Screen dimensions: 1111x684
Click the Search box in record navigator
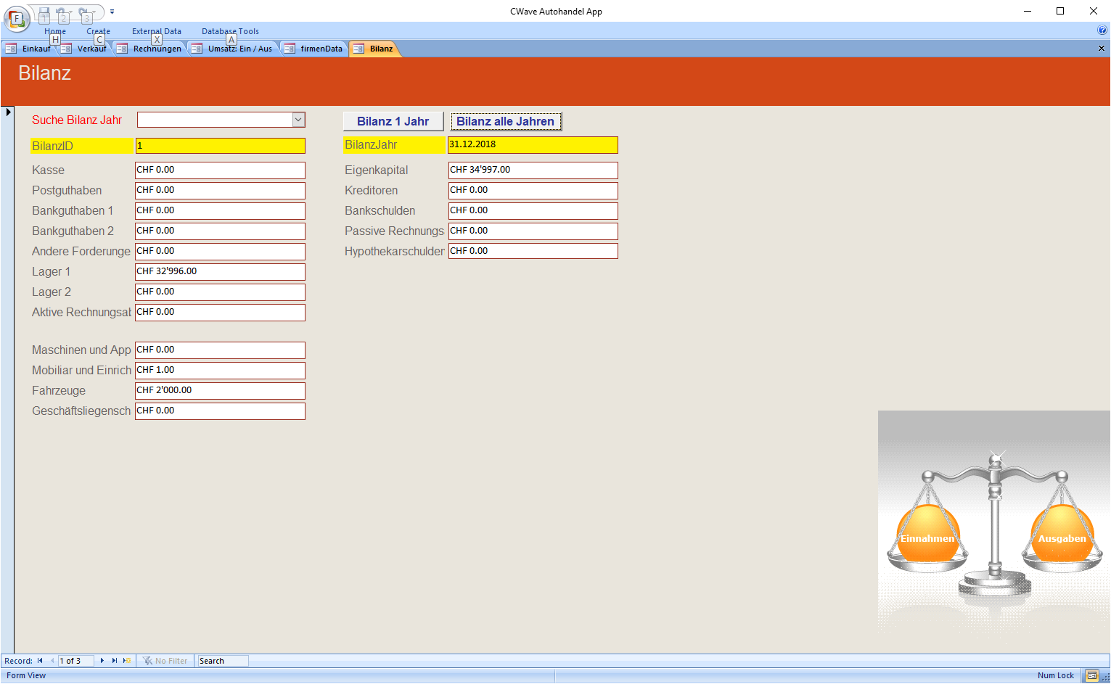(223, 661)
